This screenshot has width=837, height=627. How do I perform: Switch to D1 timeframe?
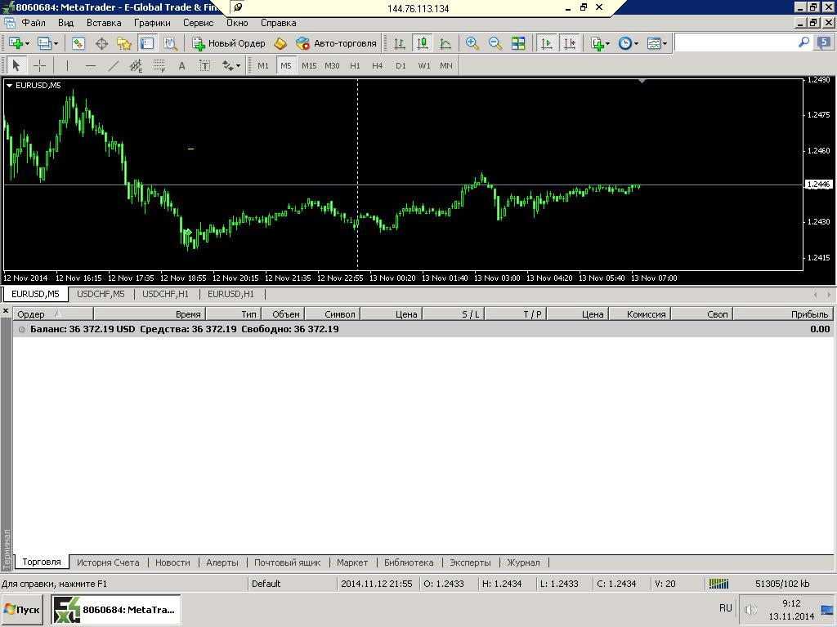point(401,65)
